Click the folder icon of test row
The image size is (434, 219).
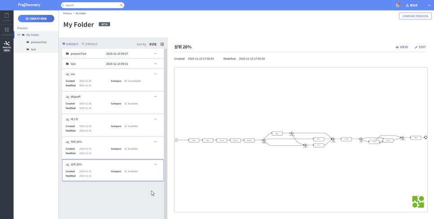[67, 64]
